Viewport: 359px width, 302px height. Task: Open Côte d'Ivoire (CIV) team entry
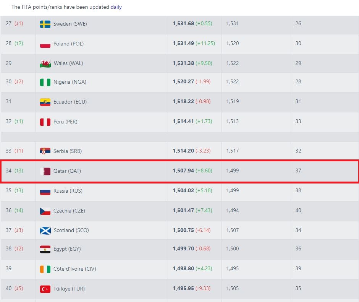pyautogui.click(x=74, y=269)
